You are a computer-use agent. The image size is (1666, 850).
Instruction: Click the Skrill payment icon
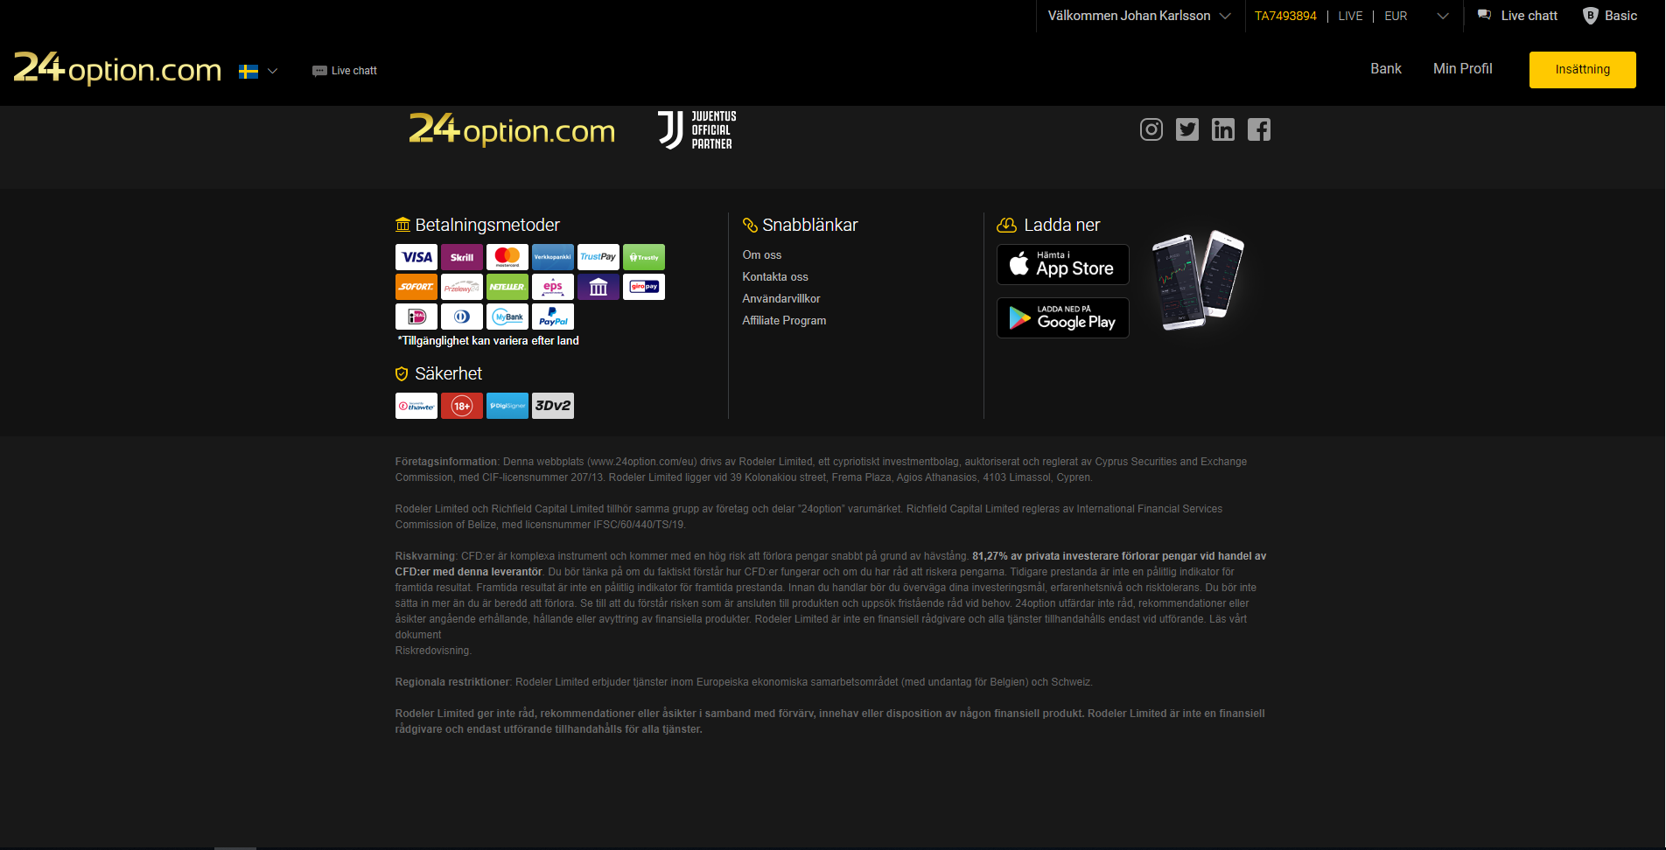[x=462, y=257]
